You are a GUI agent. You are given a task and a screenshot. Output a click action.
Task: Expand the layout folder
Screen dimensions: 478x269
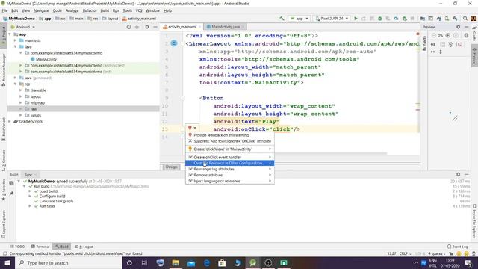[21, 96]
